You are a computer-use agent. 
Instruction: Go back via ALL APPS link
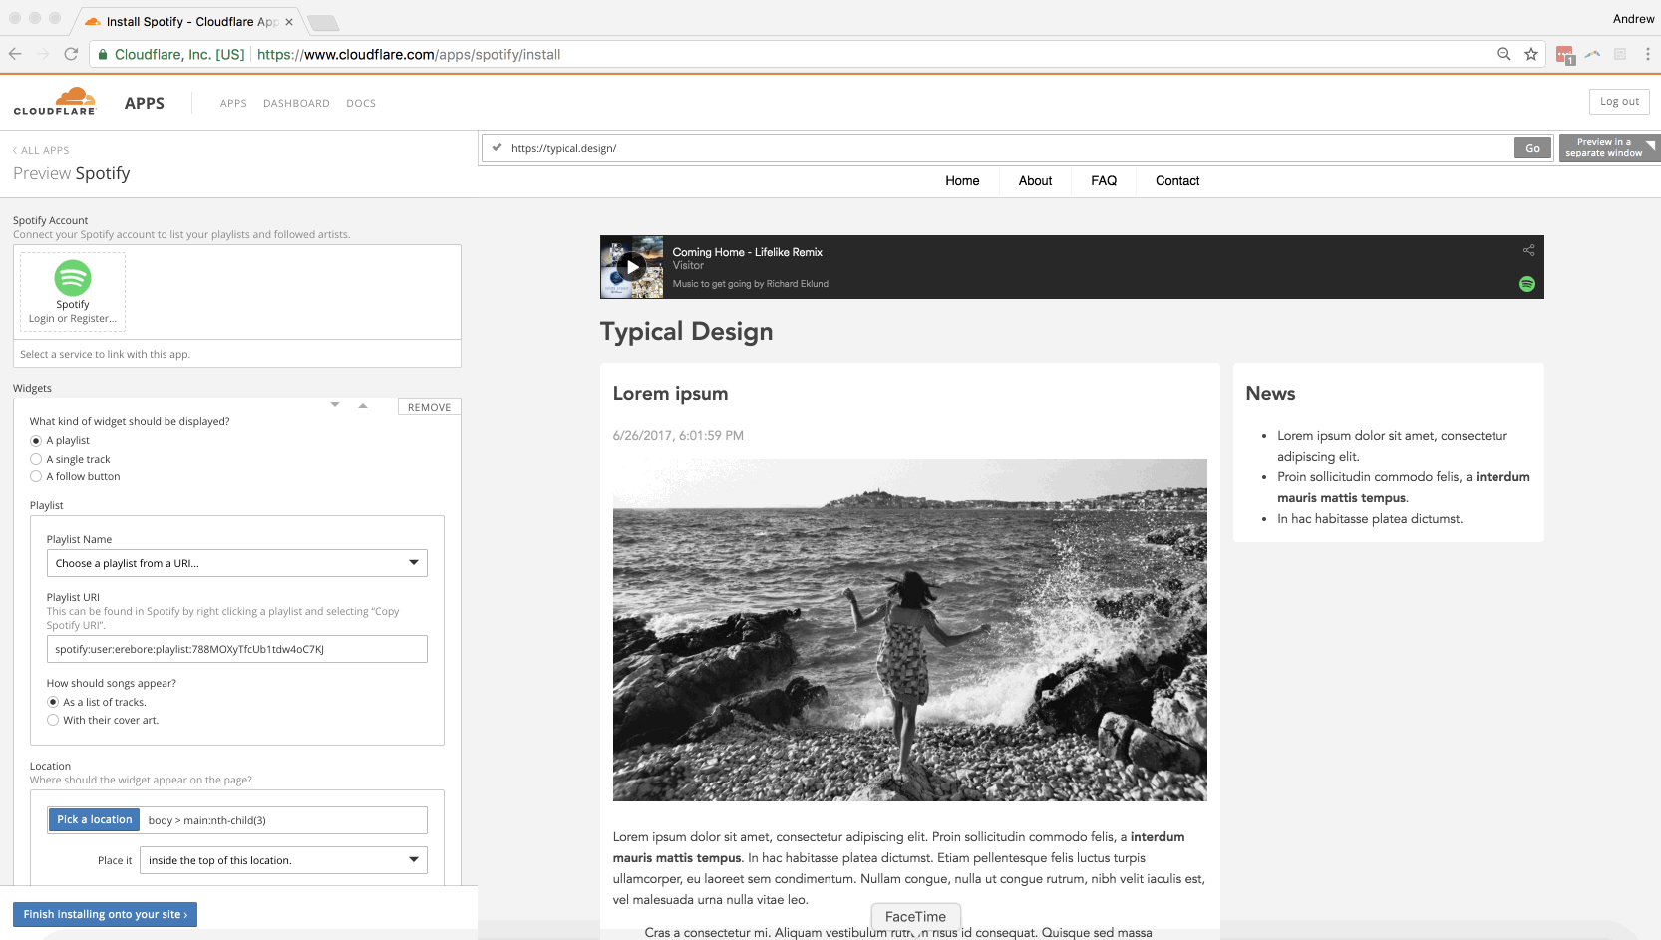point(41,151)
